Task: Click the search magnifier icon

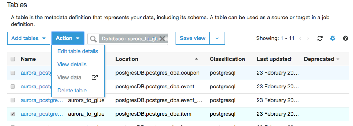Action: coord(93,39)
